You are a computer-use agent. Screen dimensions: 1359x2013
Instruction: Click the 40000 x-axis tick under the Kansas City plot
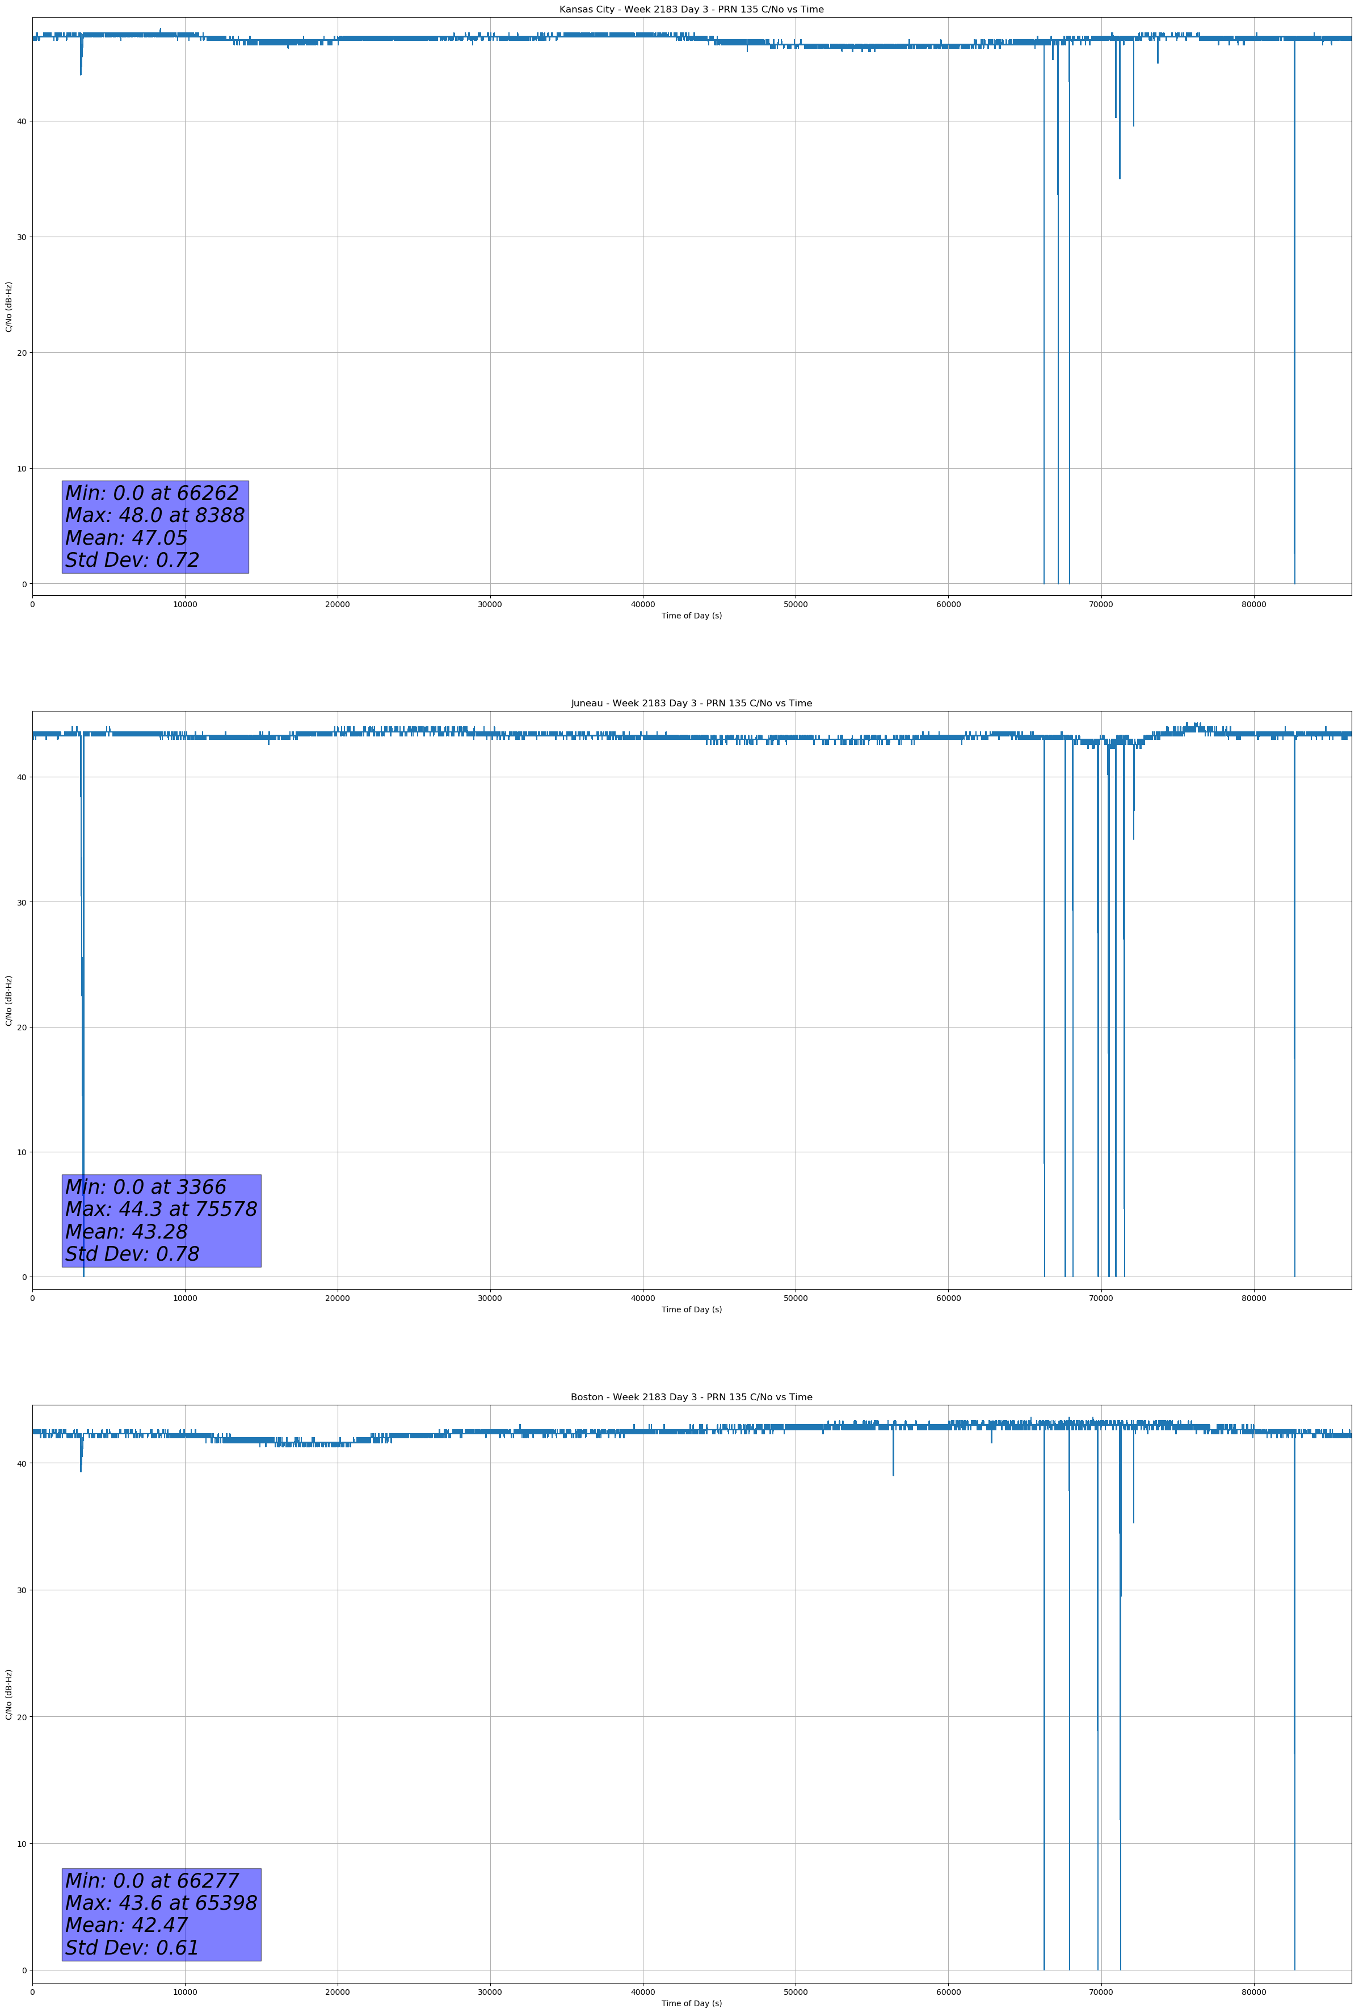tap(643, 605)
